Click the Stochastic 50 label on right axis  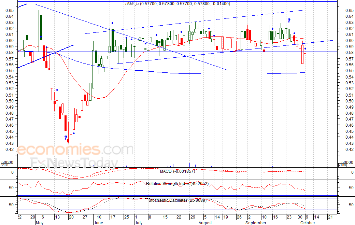tap(351, 205)
